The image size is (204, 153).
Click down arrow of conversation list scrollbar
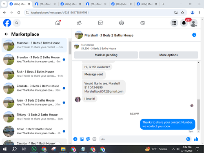point(70,143)
